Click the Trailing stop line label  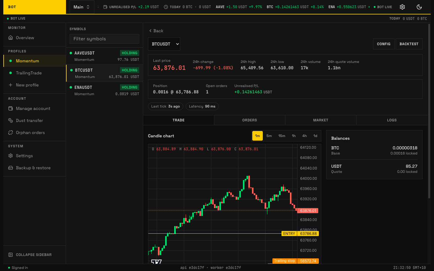pos(285,261)
